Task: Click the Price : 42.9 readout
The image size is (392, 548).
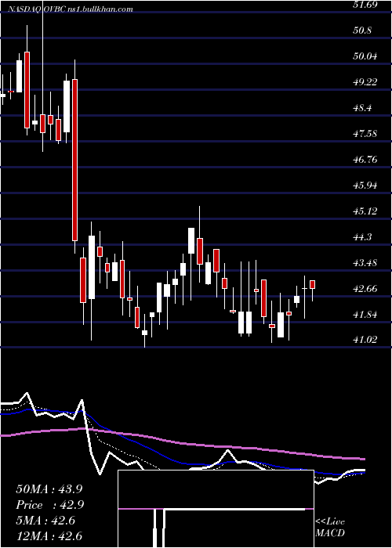Action: pyautogui.click(x=50, y=505)
